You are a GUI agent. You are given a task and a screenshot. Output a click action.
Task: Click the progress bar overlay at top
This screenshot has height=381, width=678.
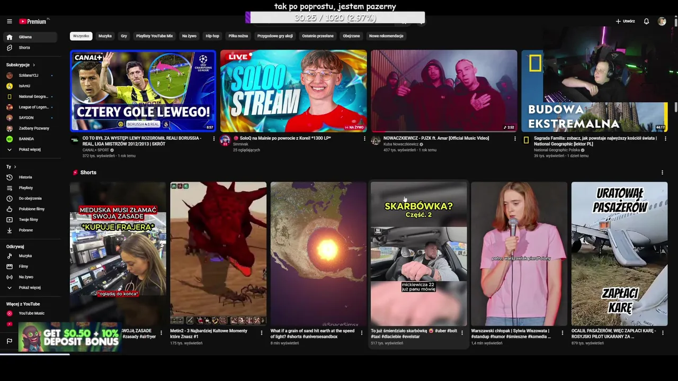(335, 18)
